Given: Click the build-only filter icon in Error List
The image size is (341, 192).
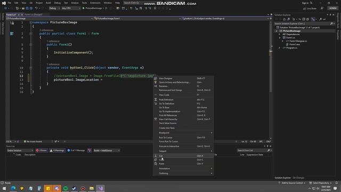Looking at the screenshot, I should pos(90,150).
